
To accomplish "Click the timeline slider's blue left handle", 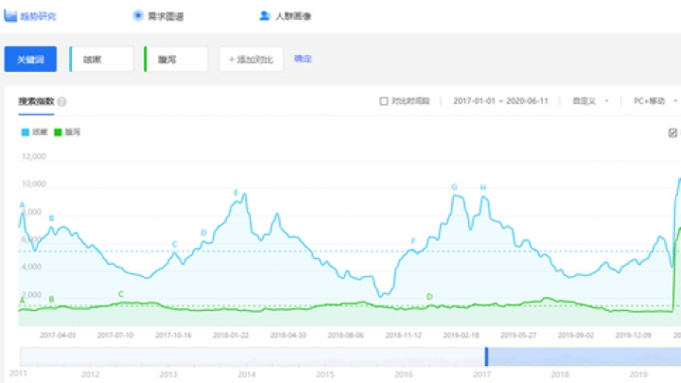I will 486,357.
